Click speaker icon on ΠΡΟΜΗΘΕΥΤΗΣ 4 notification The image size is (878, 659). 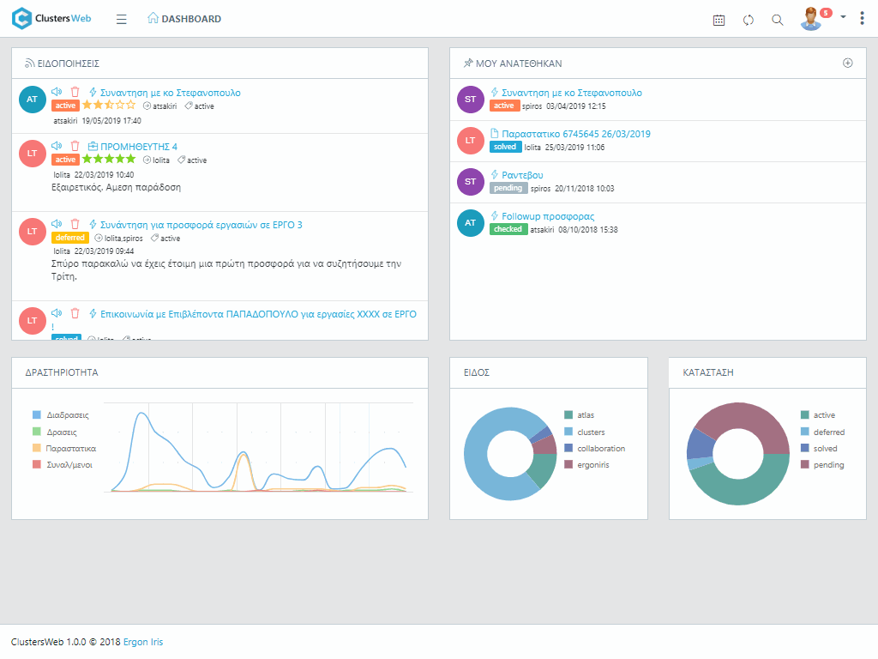[57, 145]
